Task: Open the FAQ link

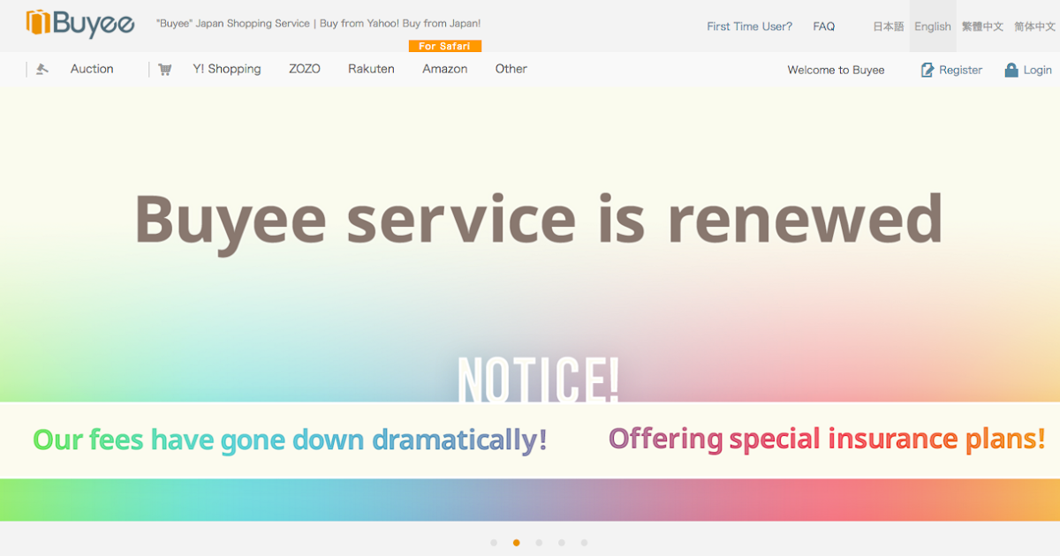Action: tap(824, 26)
